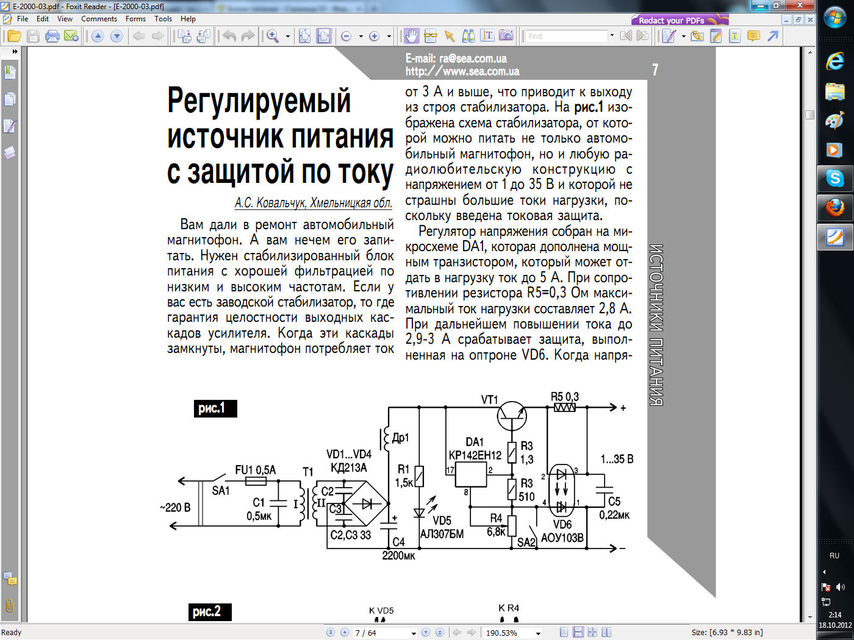This screenshot has width=854, height=640.
Task: Open the 190.53% zoom level dropdown
Action: coord(538,633)
